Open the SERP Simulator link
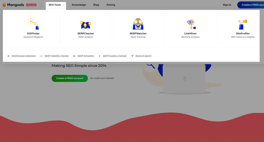This screenshot has height=142, width=264. [x=86, y=56]
